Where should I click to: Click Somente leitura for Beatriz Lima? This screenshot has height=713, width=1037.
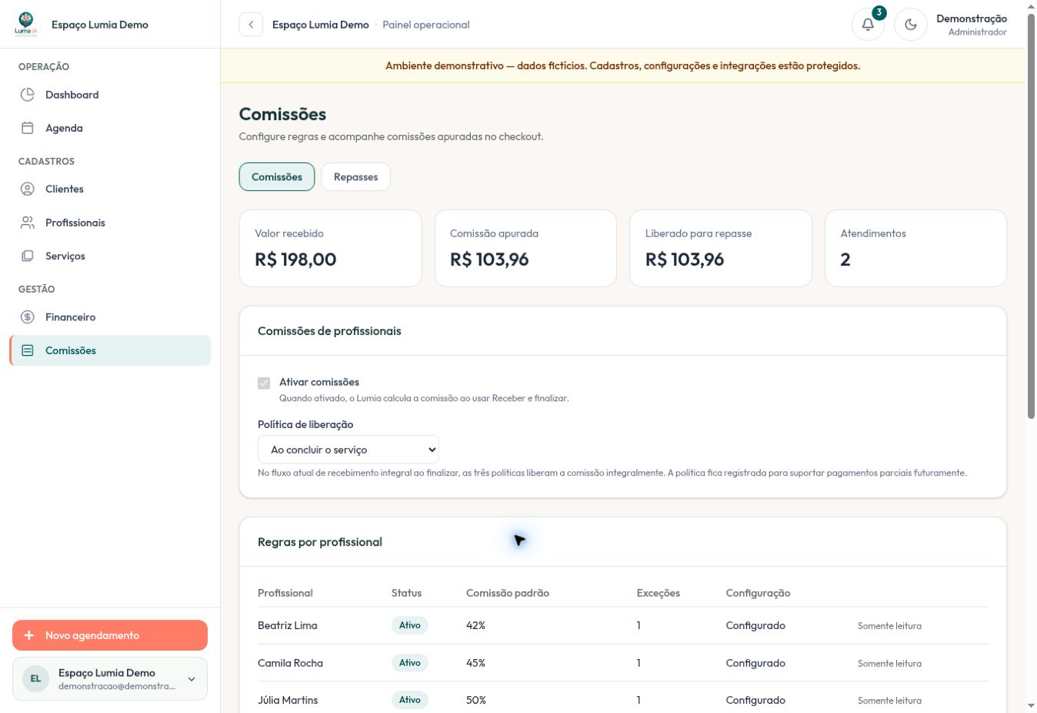889,626
